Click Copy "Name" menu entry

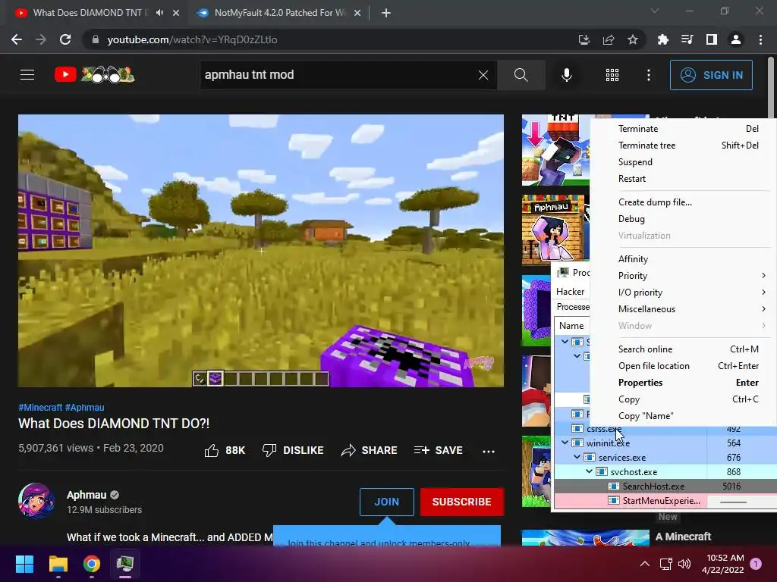click(683, 416)
